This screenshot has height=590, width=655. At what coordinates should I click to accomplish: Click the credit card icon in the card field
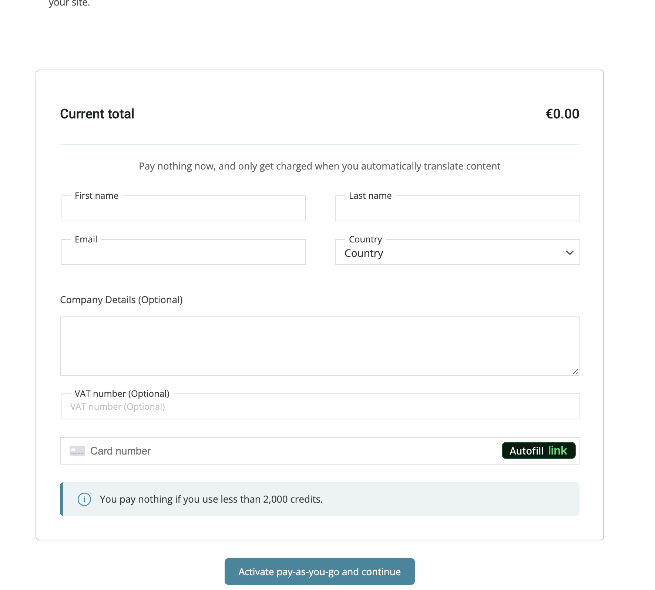pos(77,451)
